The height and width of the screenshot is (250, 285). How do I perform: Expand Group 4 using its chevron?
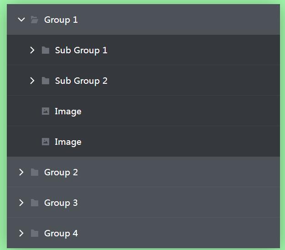[21, 233]
